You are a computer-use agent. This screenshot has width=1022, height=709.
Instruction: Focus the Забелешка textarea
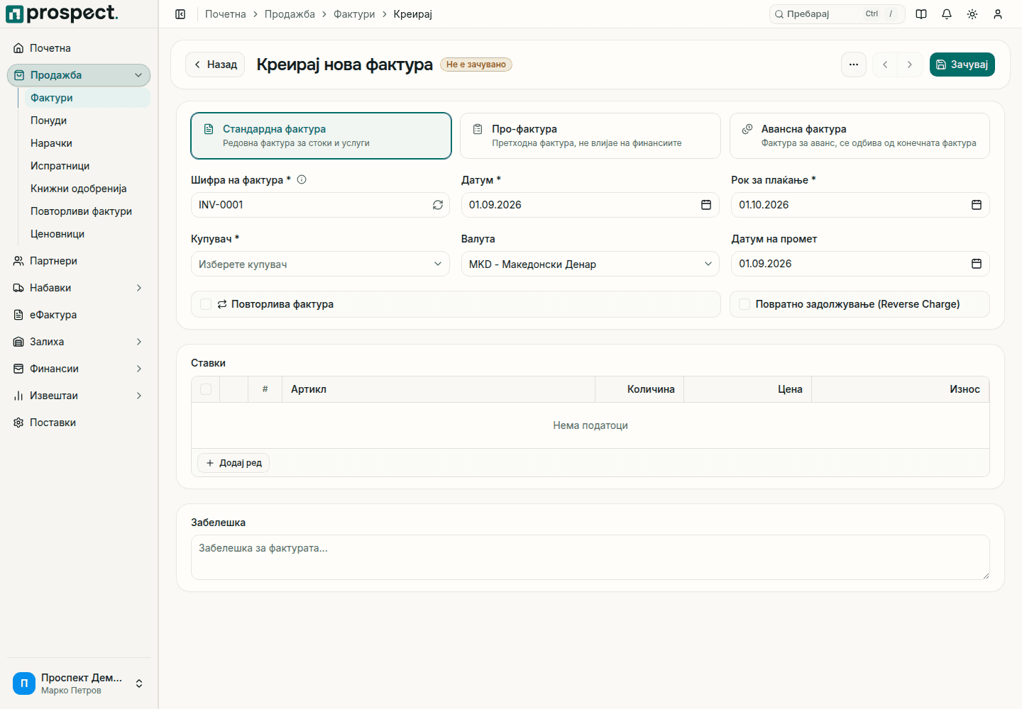click(590, 557)
